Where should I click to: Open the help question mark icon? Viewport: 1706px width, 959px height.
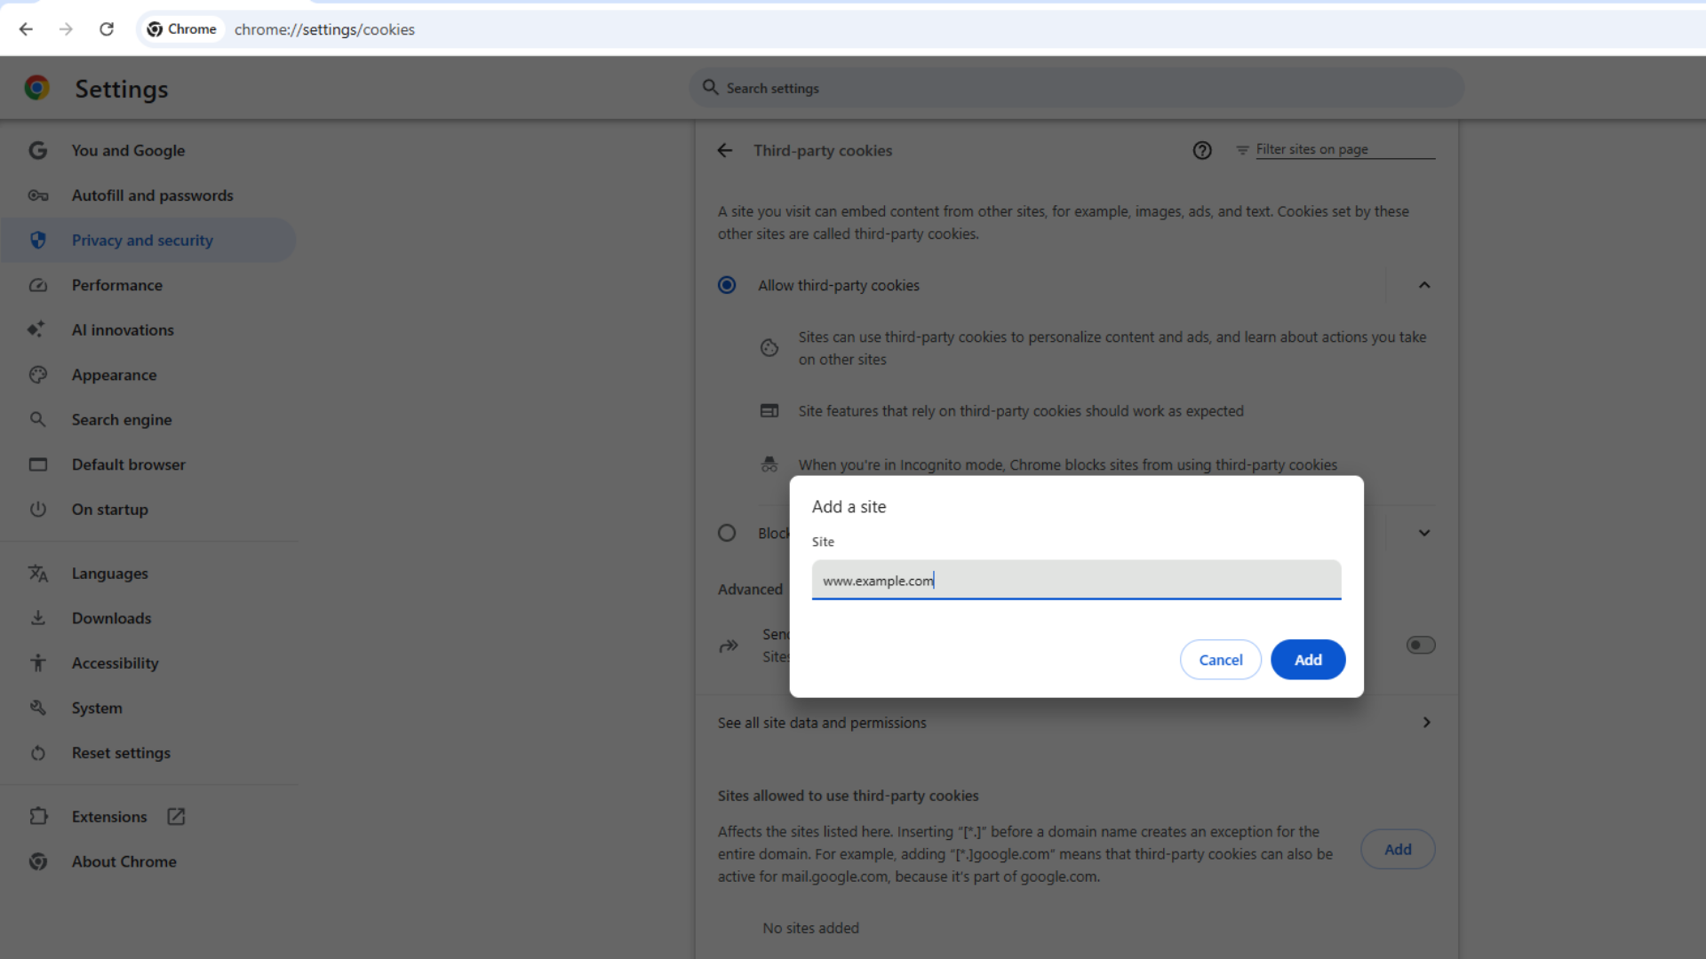point(1202,151)
